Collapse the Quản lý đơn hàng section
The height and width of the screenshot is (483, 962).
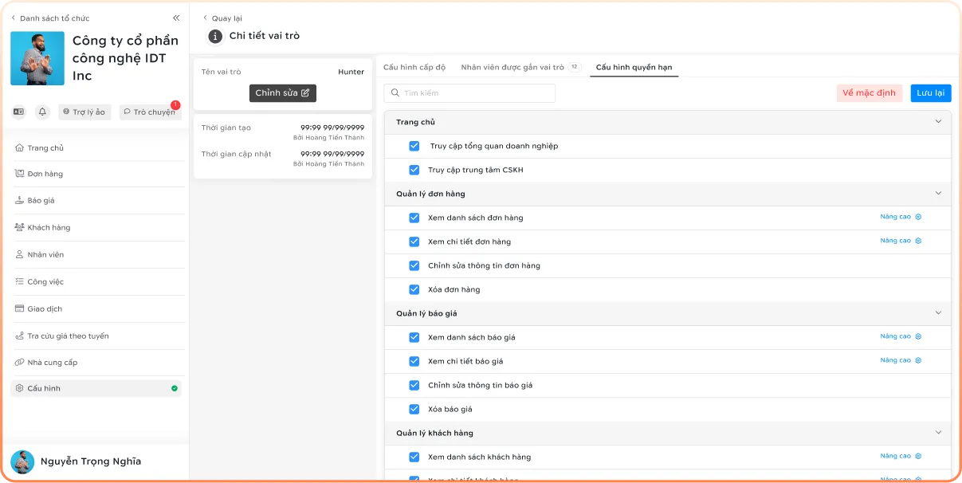point(938,194)
